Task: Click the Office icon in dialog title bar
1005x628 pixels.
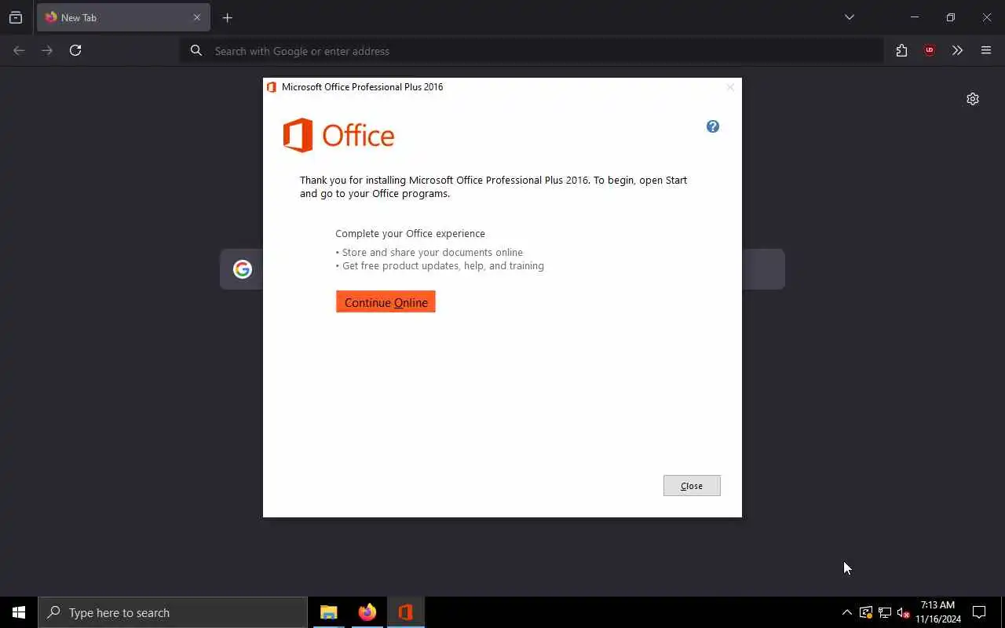Action: pyautogui.click(x=272, y=87)
